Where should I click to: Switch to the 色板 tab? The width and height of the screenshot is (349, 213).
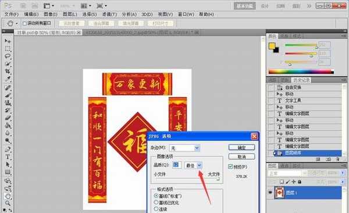click(x=284, y=36)
